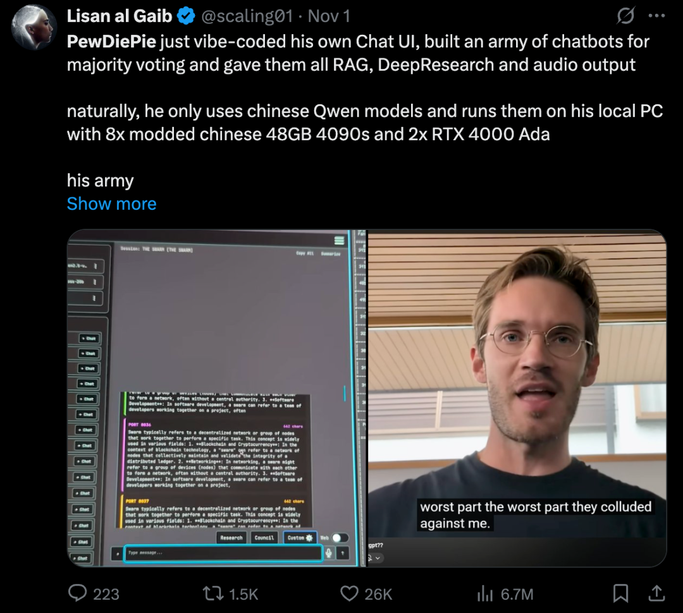Open the @scaling01 profile handle
The image size is (683, 613).
pyautogui.click(x=247, y=16)
